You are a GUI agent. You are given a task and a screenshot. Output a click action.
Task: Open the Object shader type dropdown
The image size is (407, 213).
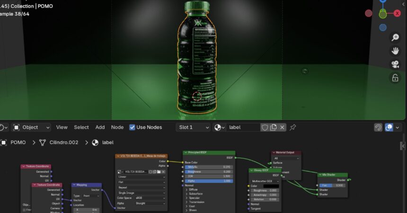pos(31,127)
